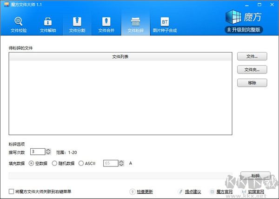Select the 文件粉碎 file shredder tab

click(x=136, y=25)
